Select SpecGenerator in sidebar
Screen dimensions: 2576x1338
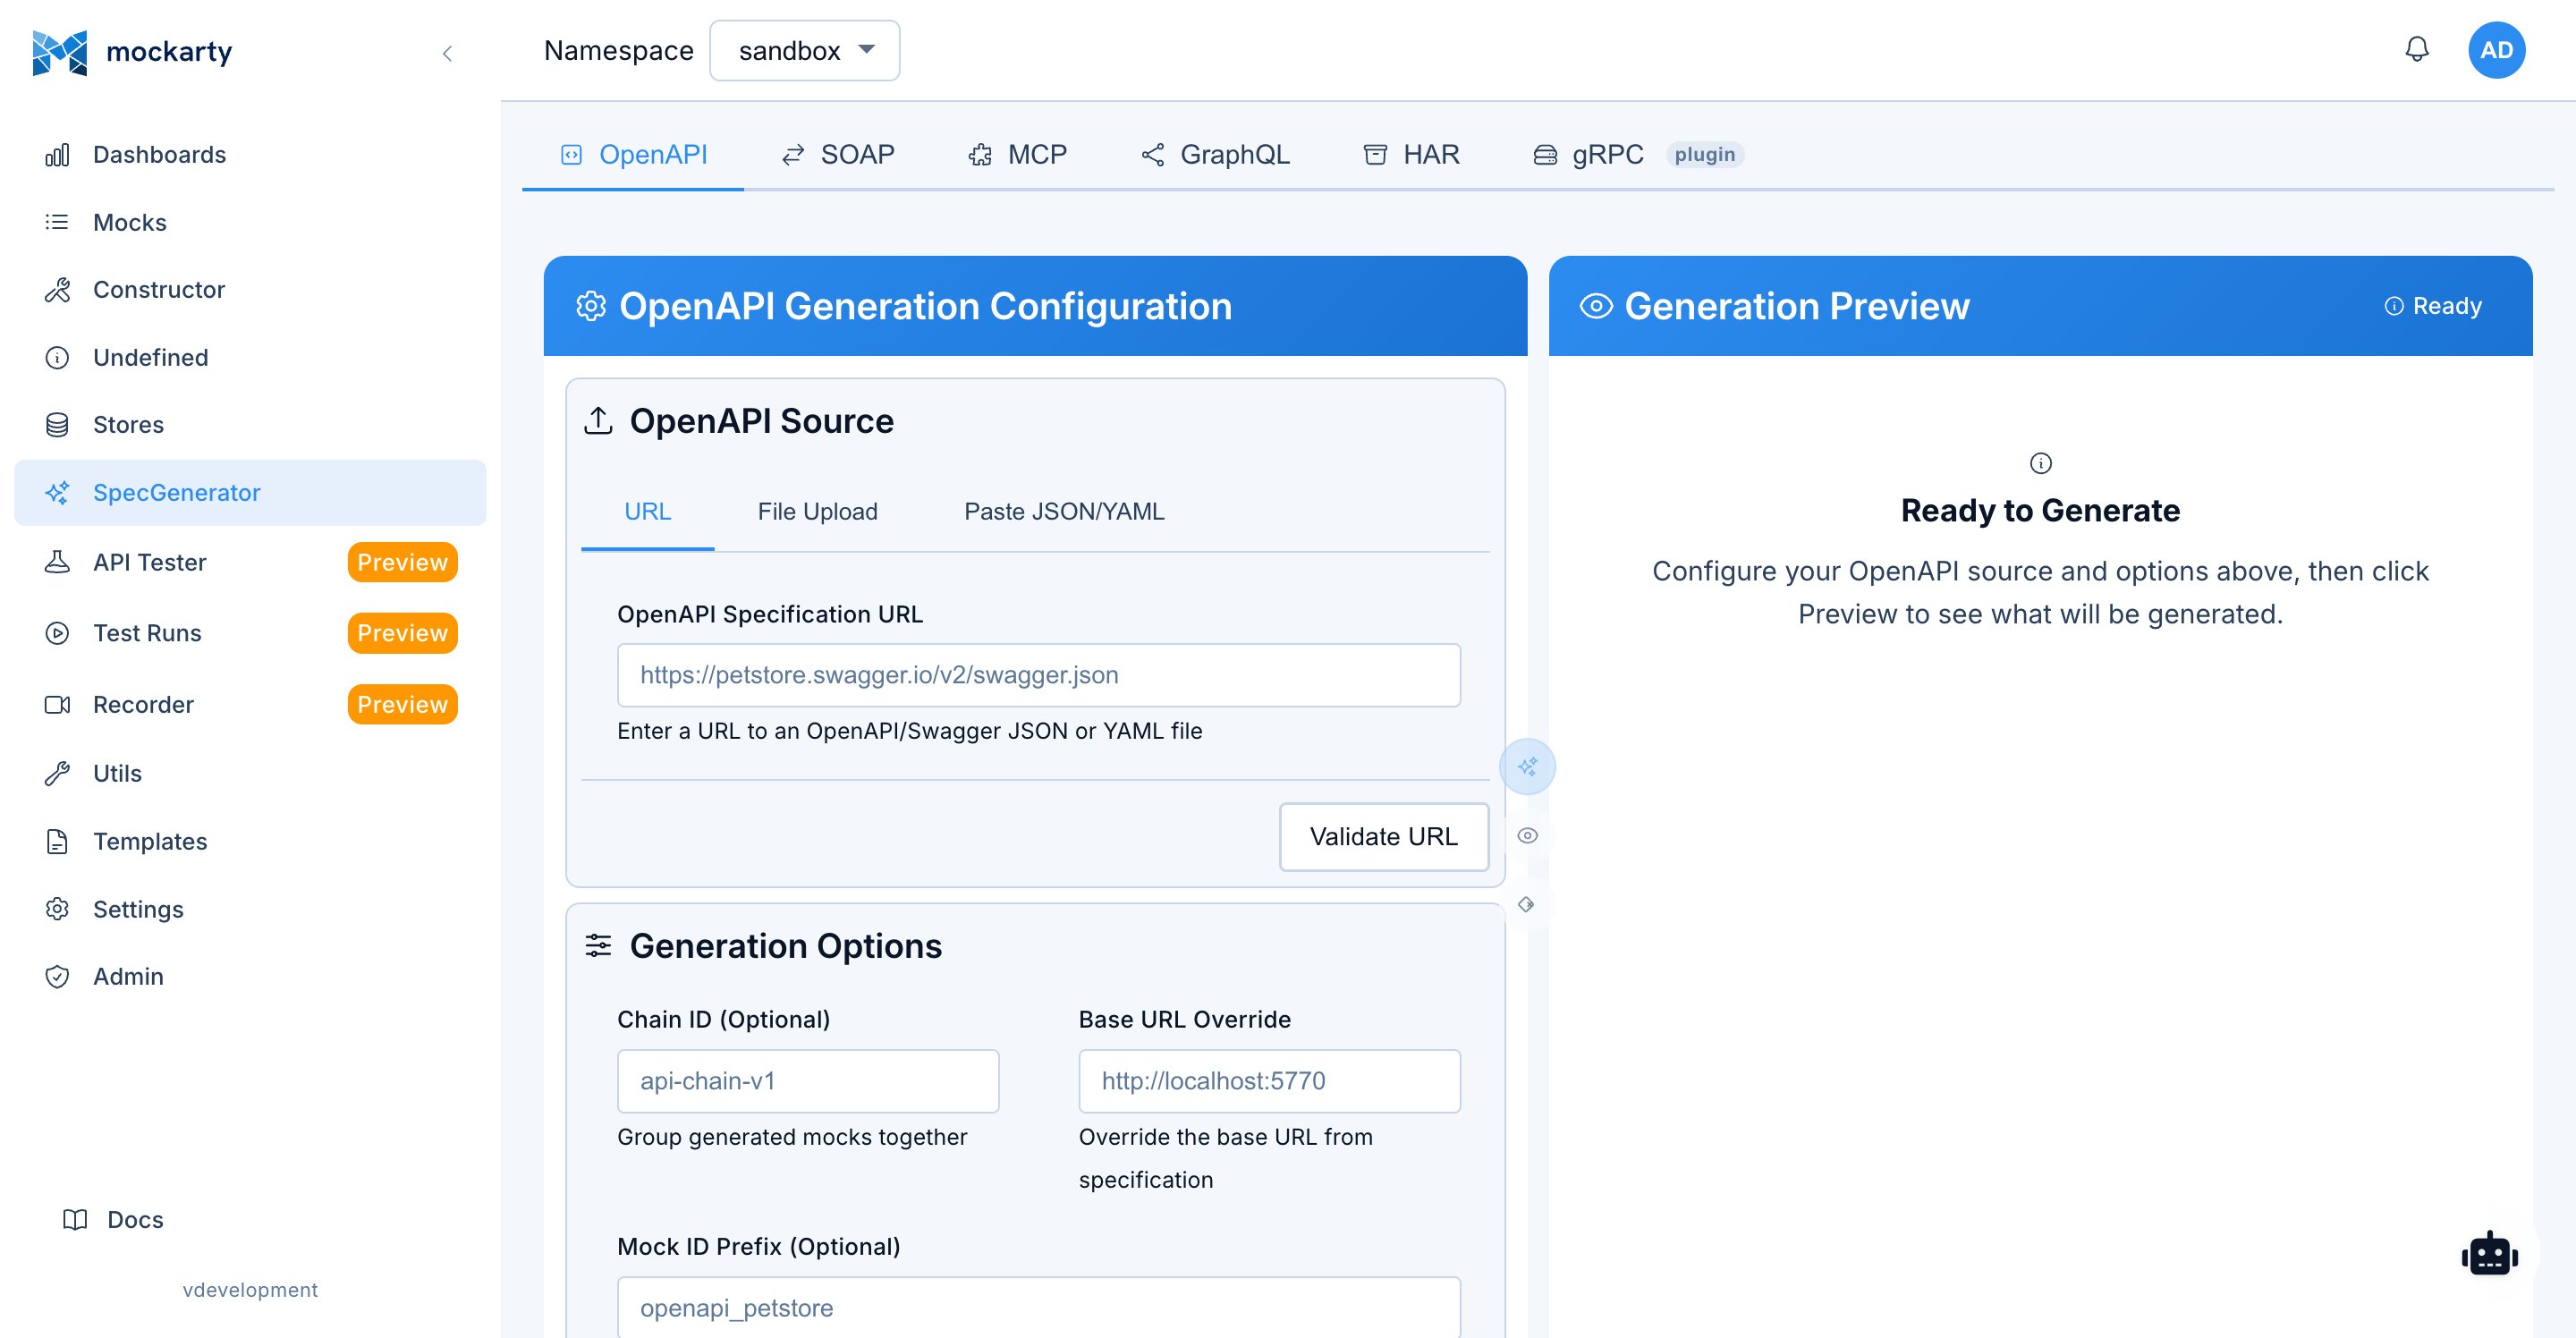[250, 493]
